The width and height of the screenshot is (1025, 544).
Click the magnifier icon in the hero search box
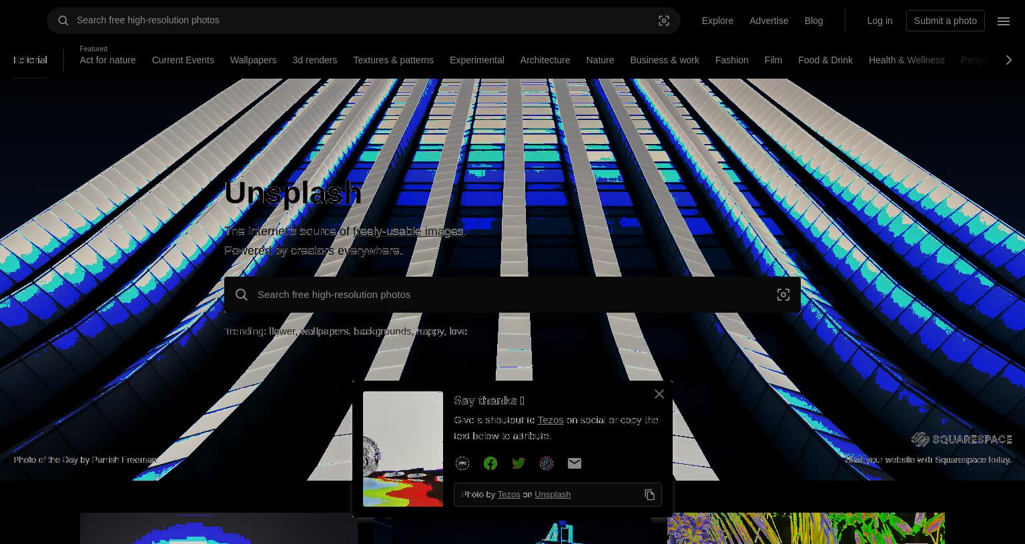tap(242, 295)
